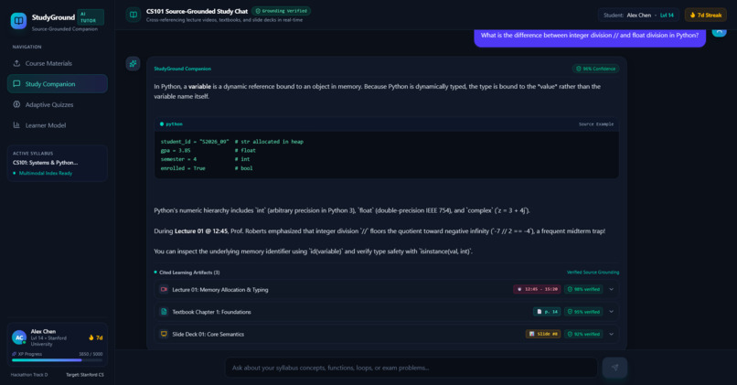
Task: Focus the Ask about your syllabus input field
Action: point(411,368)
